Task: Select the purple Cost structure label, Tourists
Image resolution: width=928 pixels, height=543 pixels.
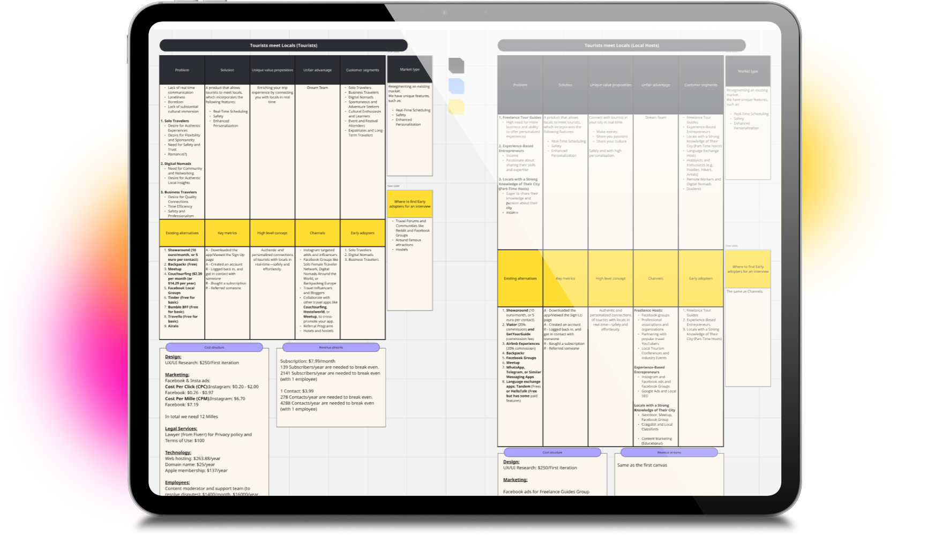Action: click(214, 348)
